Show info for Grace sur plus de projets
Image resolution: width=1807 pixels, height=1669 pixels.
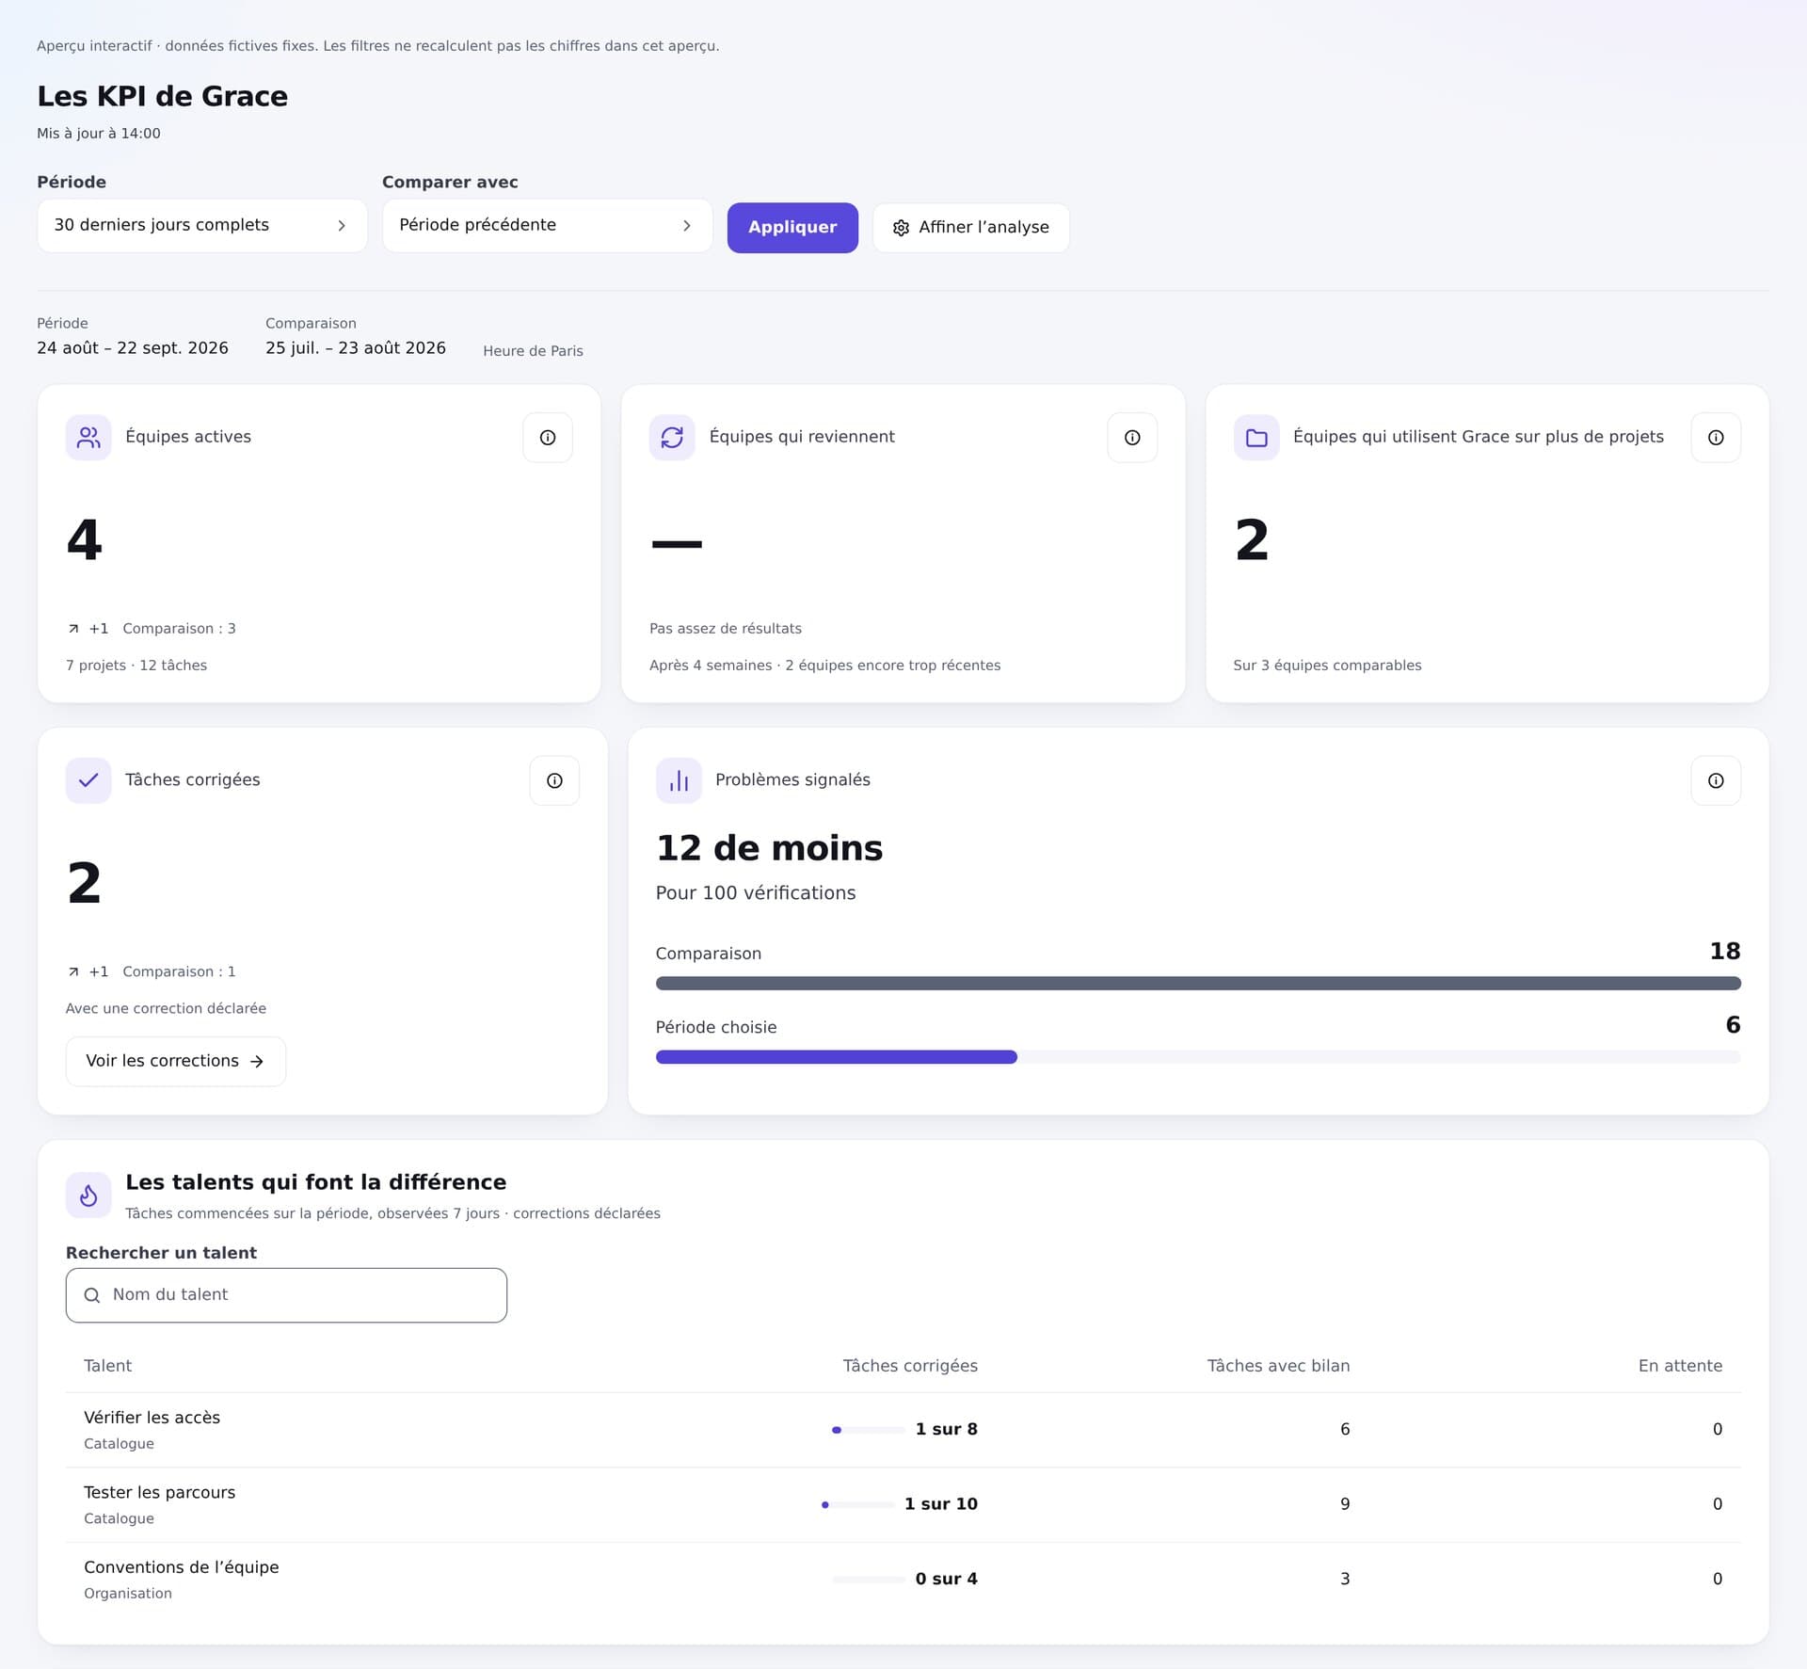(1716, 438)
